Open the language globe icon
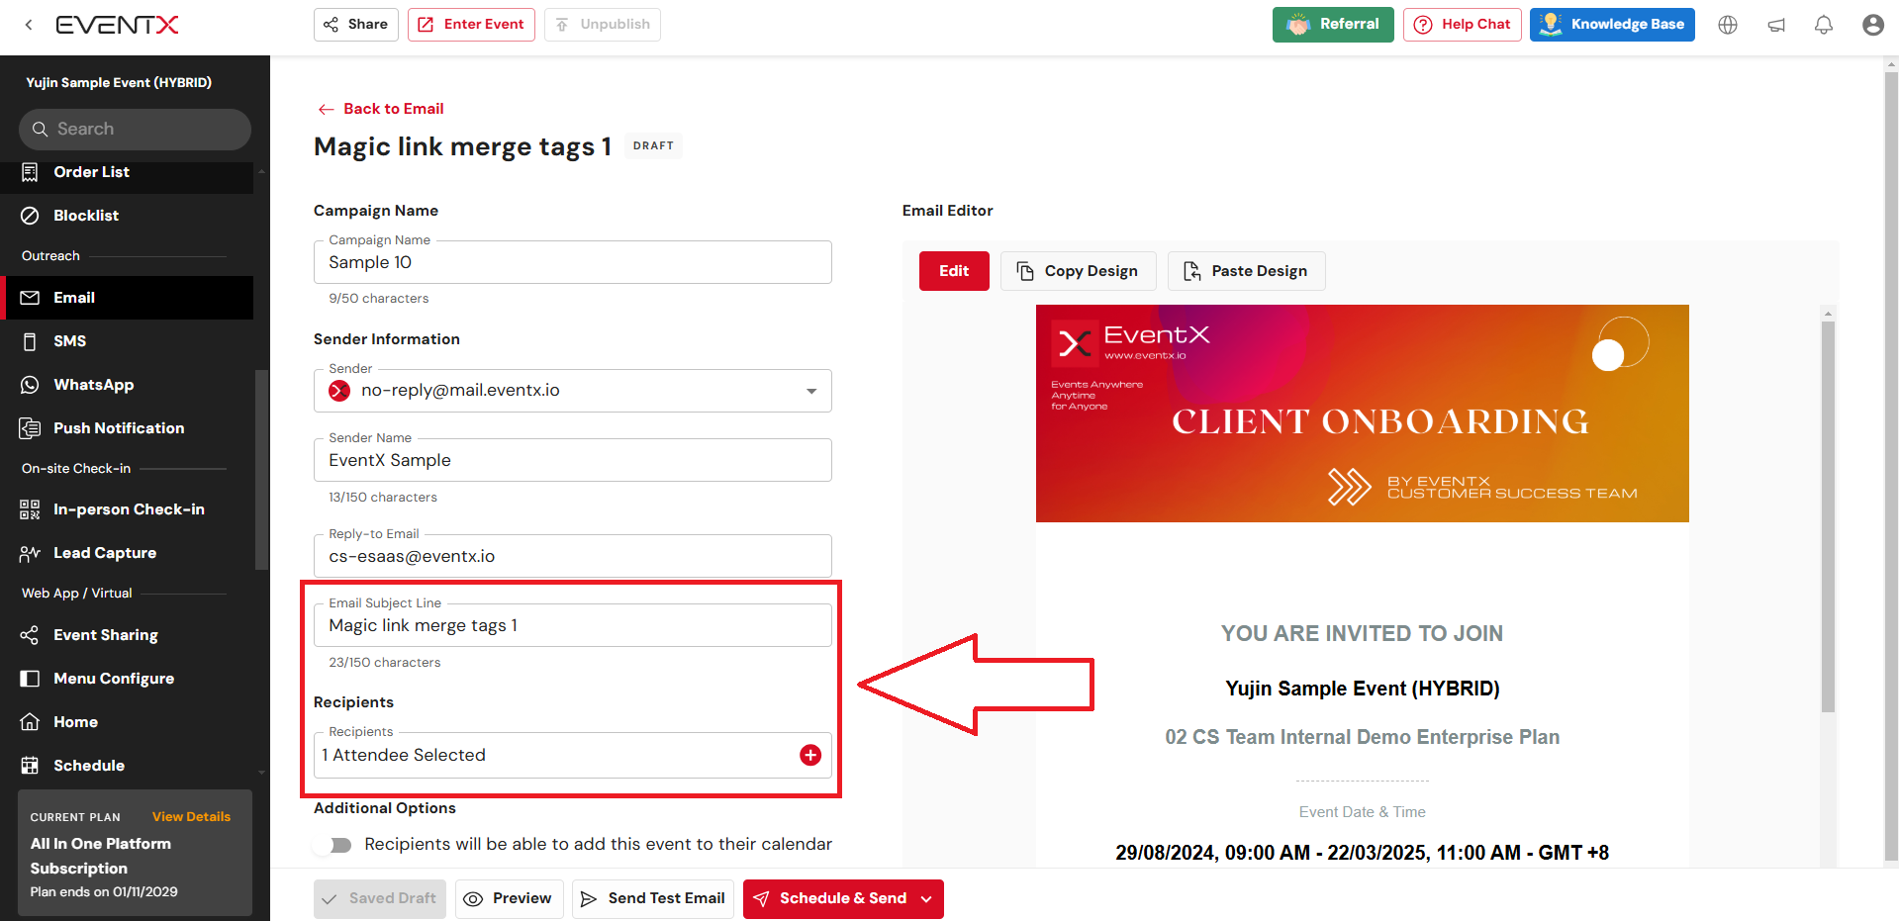The width and height of the screenshot is (1899, 921). click(x=1728, y=25)
